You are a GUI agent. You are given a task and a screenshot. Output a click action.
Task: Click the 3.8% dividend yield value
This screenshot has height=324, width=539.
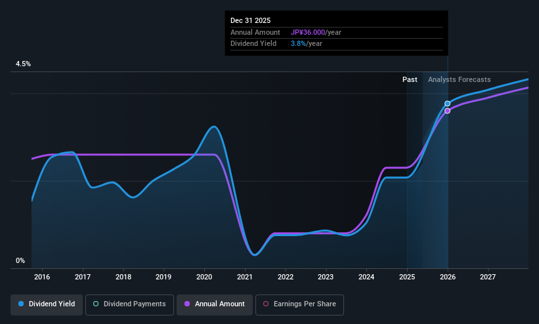coord(298,44)
